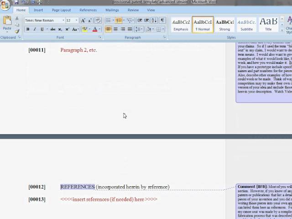Apply the Strong style
Image resolution: width=292 pixels, height=219 pixels.
[x=224, y=25]
